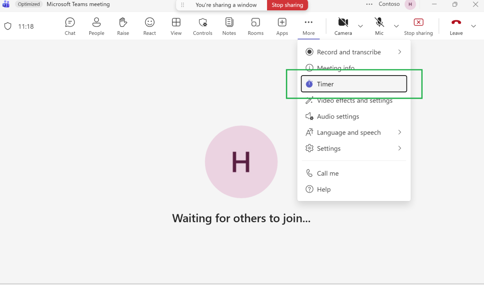The width and height of the screenshot is (484, 285).
Task: Open Language and speech submenu
Action: coord(354,133)
